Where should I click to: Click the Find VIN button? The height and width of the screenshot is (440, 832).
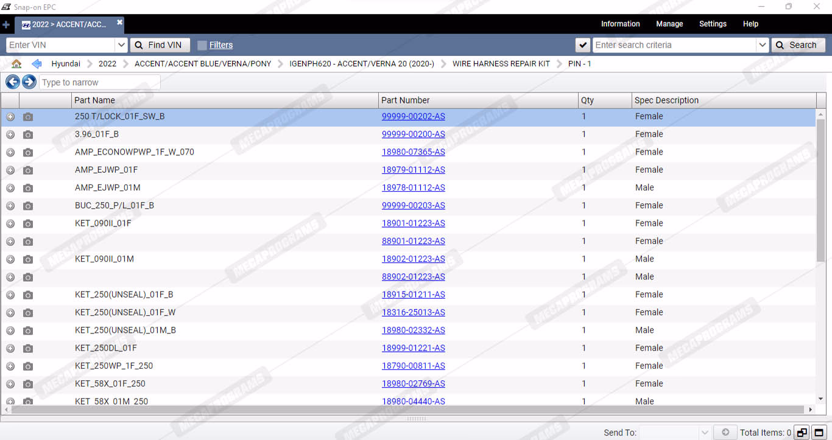[x=160, y=45]
